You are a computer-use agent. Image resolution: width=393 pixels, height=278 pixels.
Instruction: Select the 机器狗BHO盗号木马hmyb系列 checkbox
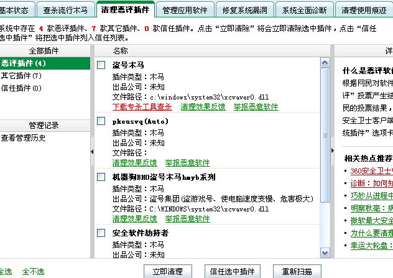pyautogui.click(x=101, y=177)
